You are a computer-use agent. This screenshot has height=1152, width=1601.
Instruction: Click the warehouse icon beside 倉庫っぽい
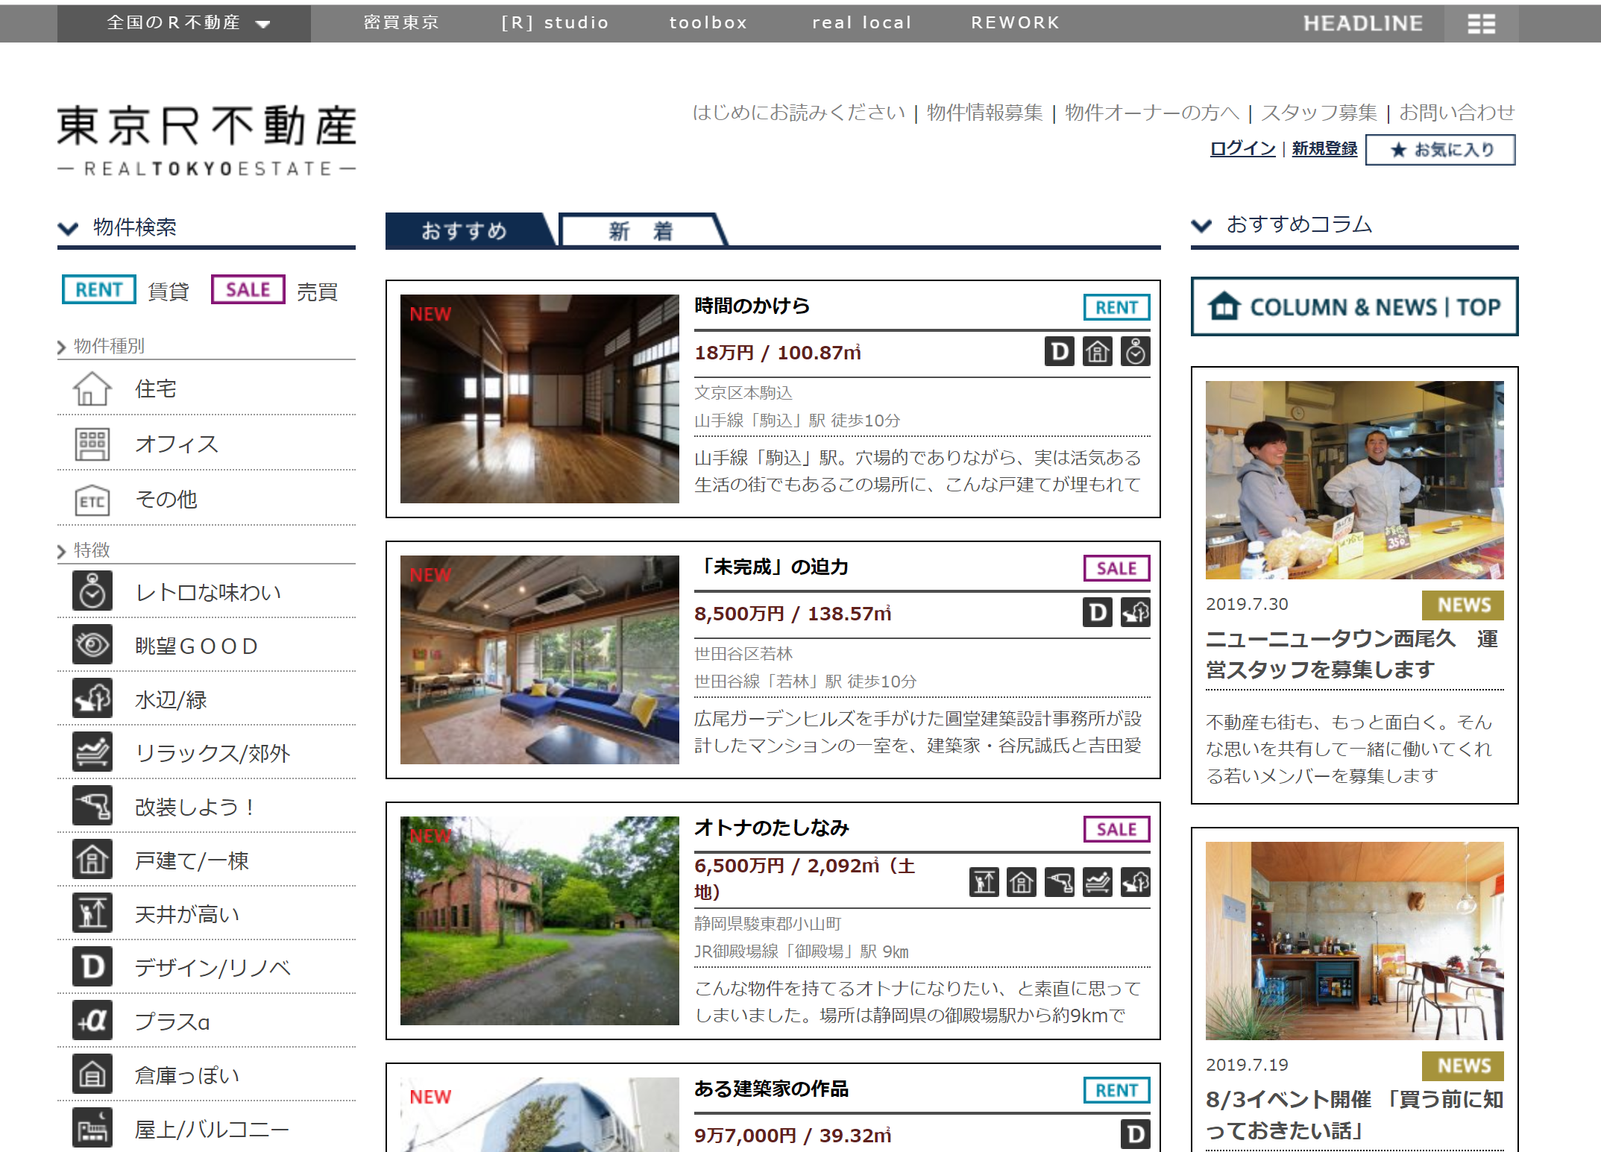coord(92,1074)
